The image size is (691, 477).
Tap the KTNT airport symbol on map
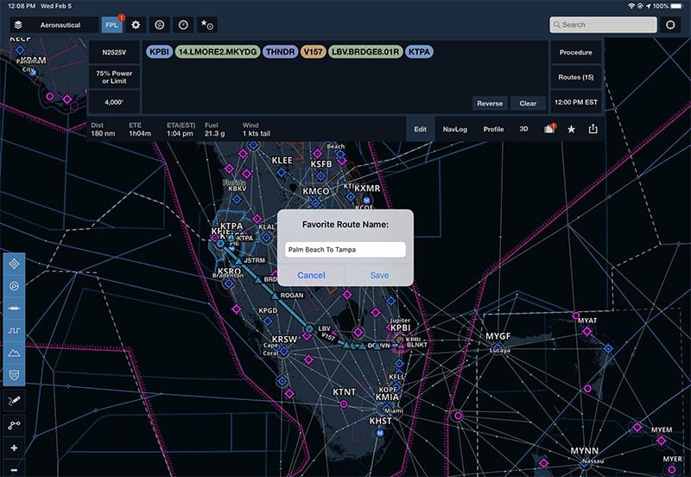[x=344, y=403]
